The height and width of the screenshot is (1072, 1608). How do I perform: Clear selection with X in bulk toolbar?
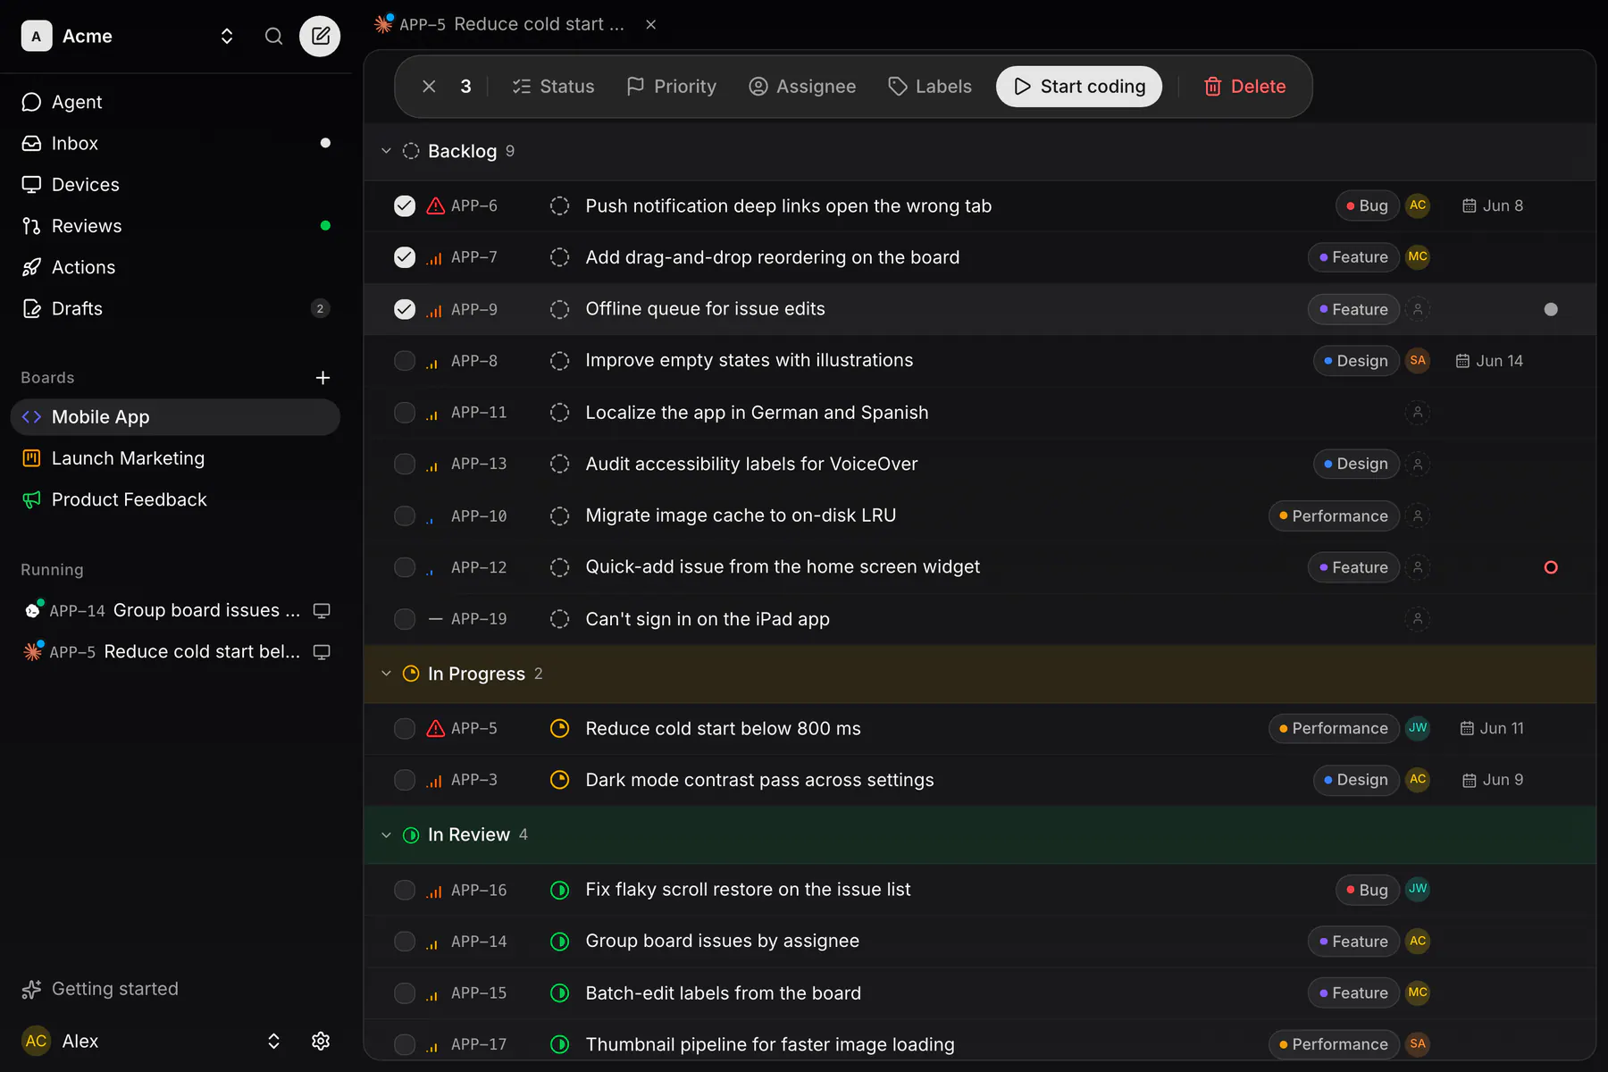click(429, 87)
